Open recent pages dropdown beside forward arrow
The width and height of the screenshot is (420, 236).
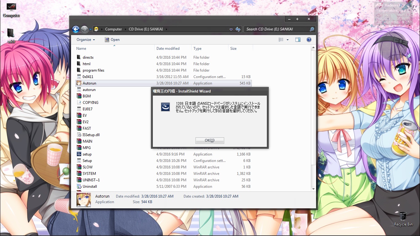pos(91,29)
